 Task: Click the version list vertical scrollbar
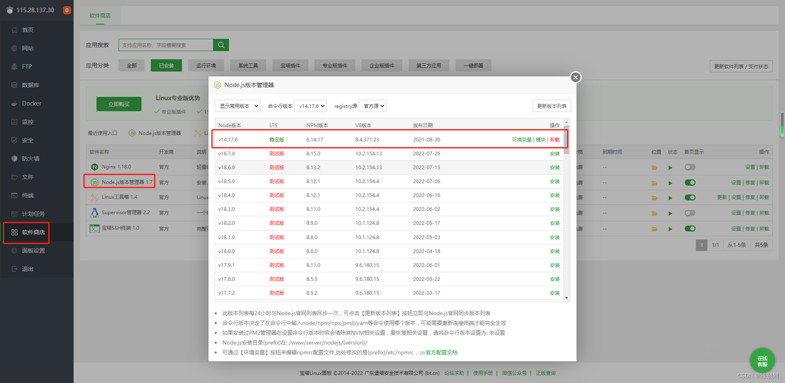pos(566,139)
